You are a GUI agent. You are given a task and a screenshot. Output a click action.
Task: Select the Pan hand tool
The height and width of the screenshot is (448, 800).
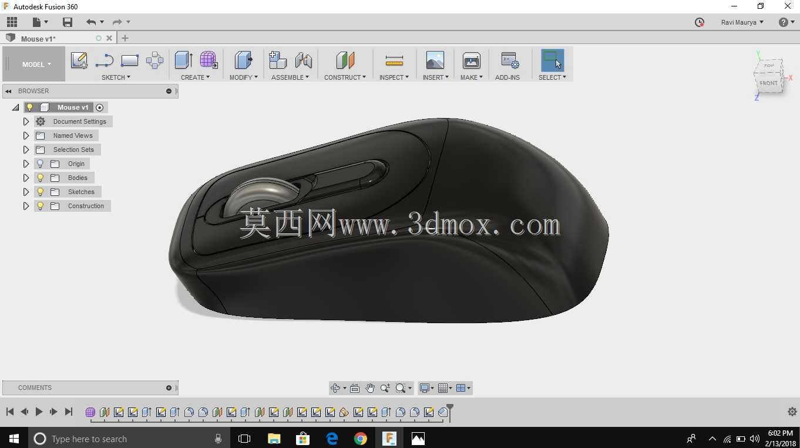tap(370, 388)
